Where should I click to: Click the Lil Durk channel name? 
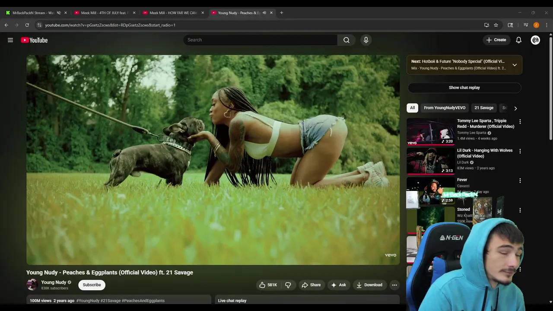pos(463,162)
